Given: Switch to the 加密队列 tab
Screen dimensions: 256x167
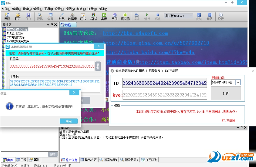Looking at the screenshot, I should pyautogui.click(x=149, y=160).
